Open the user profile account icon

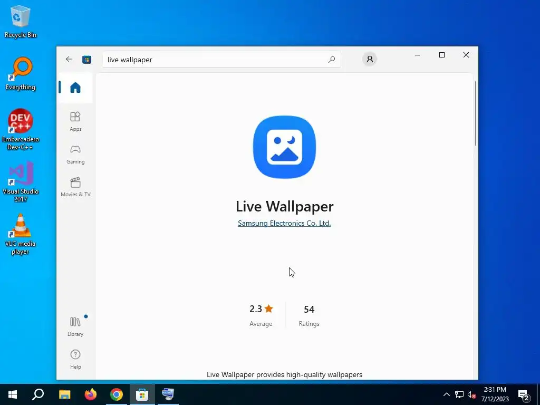click(x=370, y=59)
